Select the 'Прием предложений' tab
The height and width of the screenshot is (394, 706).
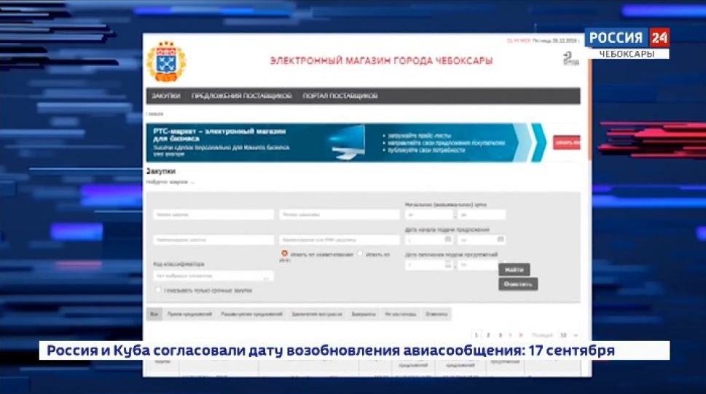click(189, 314)
